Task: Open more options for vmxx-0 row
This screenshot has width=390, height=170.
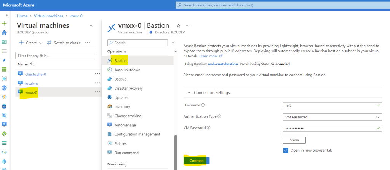Action: pyautogui.click(x=97, y=92)
